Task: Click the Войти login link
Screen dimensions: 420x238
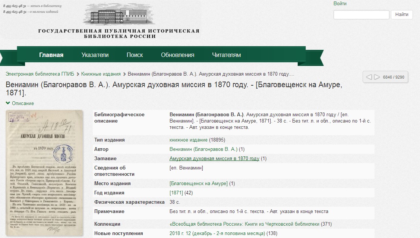Action: (x=340, y=3)
